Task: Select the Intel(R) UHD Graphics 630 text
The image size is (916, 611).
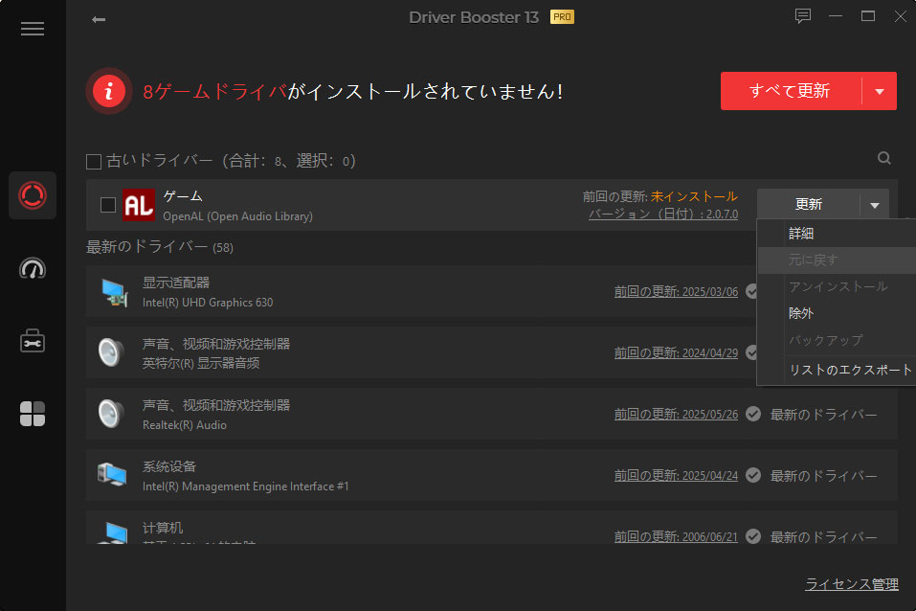Action: tap(208, 303)
